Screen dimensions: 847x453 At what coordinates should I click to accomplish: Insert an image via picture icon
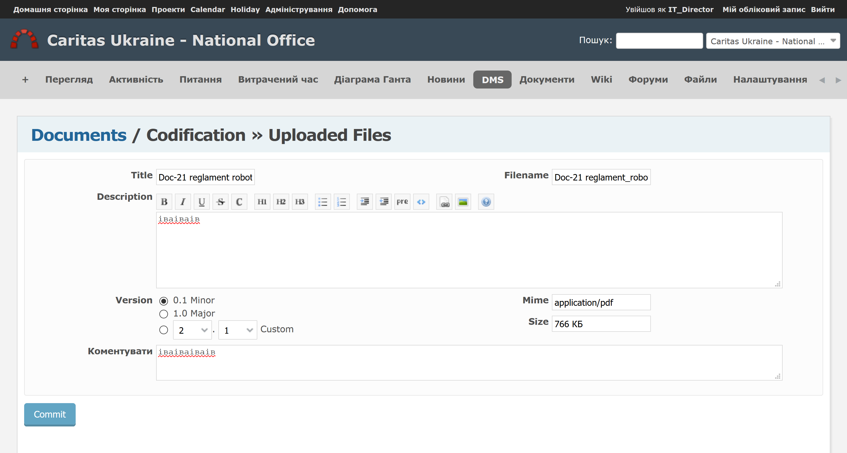(463, 201)
